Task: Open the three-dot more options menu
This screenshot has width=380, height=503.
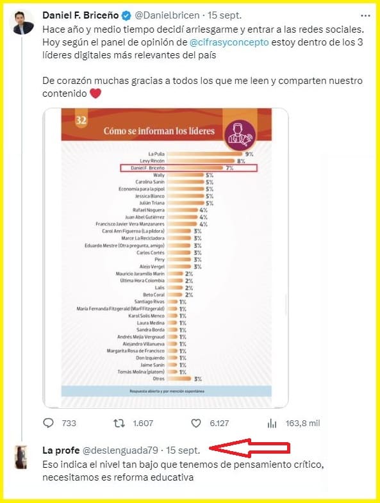Action: (x=365, y=15)
